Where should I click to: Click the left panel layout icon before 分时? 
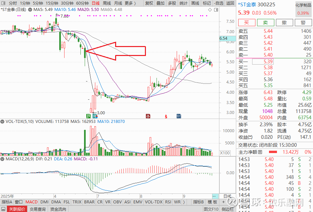(3, 3)
